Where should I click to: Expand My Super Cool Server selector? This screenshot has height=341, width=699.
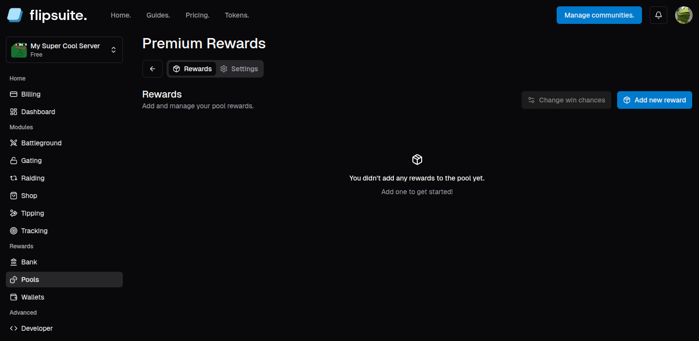tap(64, 50)
